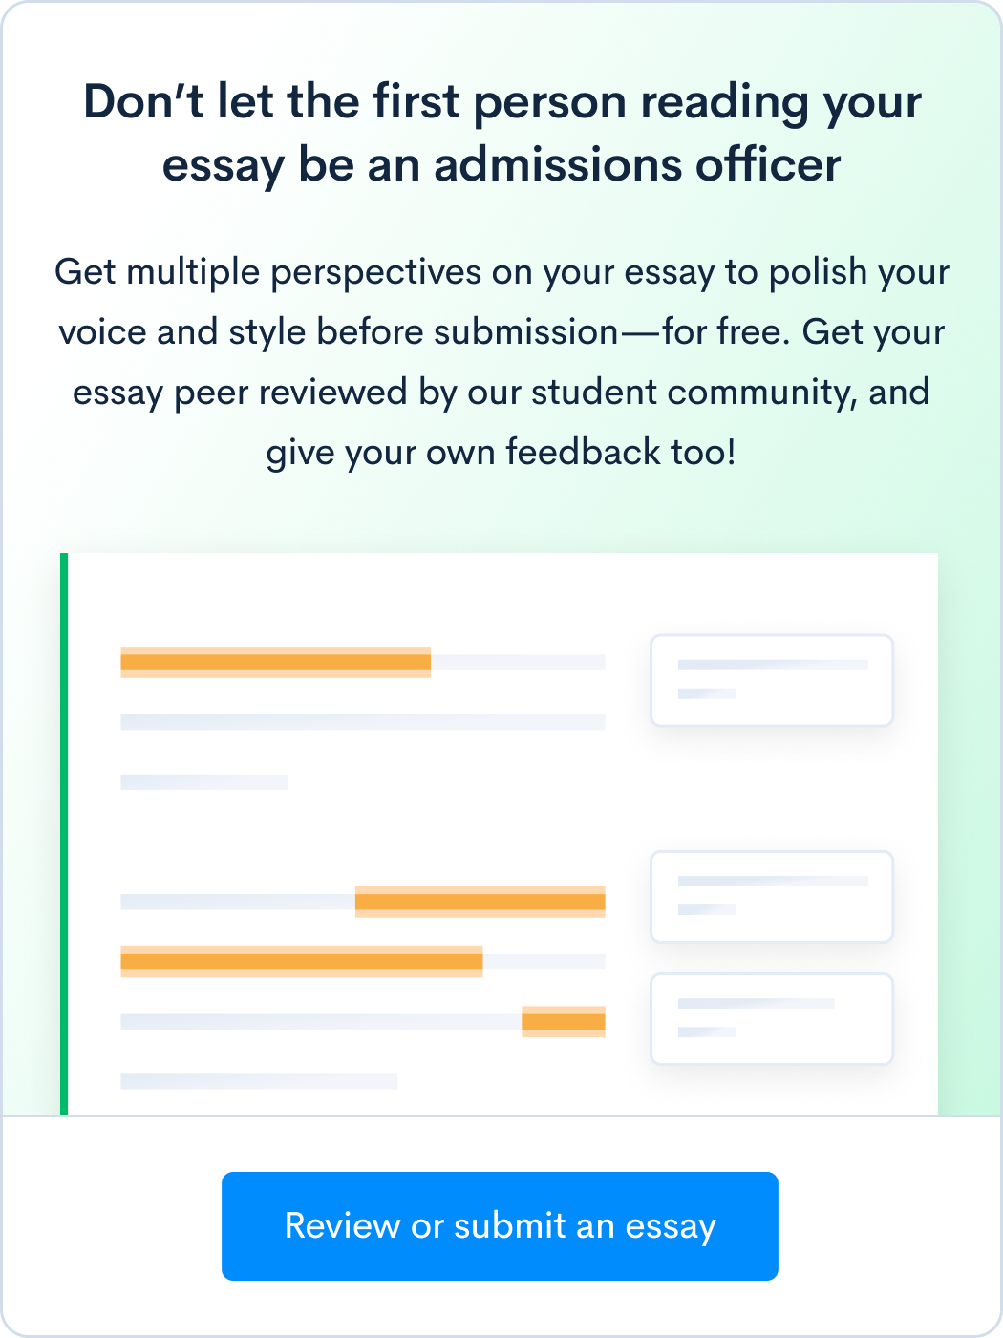Click the long placeholder line inside the top comment card

(773, 665)
